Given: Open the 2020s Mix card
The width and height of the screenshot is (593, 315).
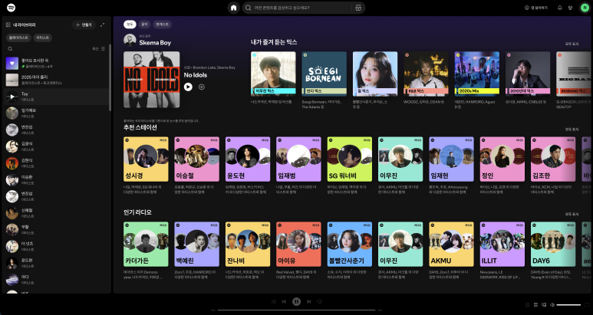Looking at the screenshot, I should (477, 80).
